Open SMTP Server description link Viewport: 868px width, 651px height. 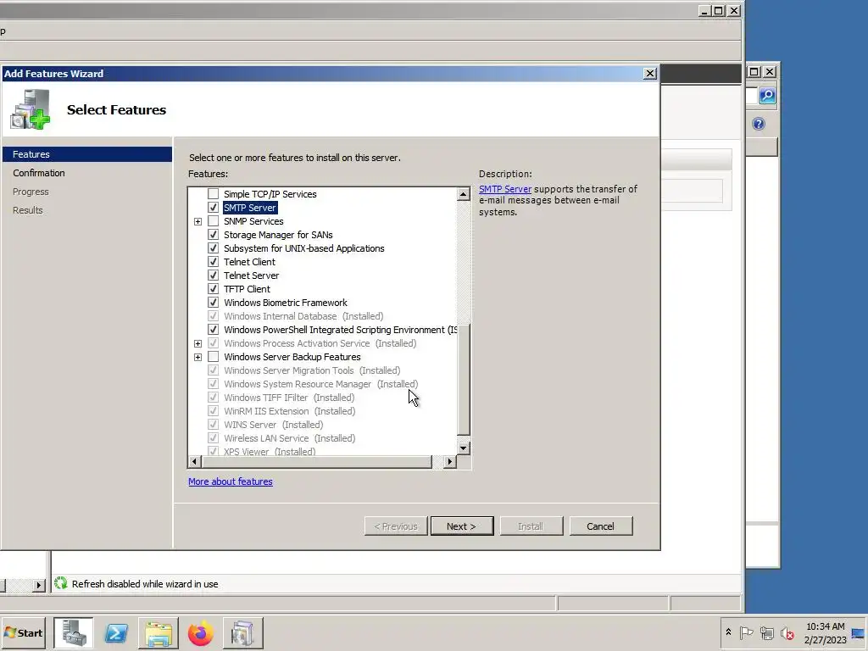pyautogui.click(x=505, y=189)
